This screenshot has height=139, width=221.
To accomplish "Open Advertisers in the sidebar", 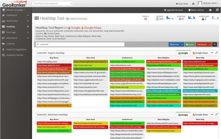I will pos(12,38).
